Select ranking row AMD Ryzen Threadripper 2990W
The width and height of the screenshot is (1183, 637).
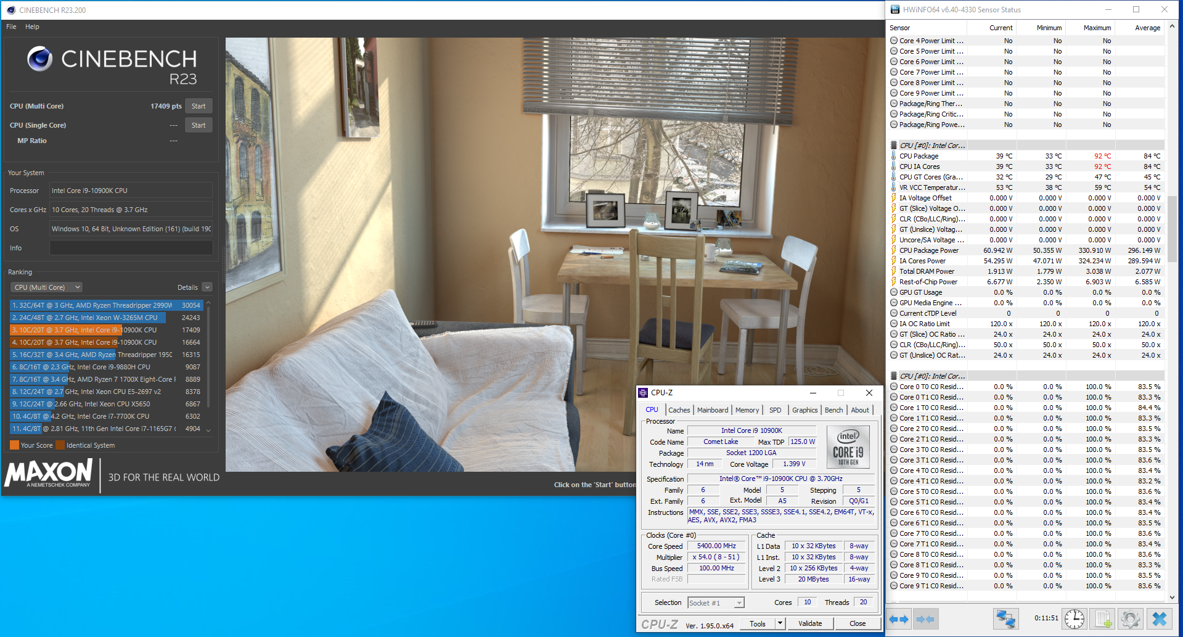tap(106, 305)
